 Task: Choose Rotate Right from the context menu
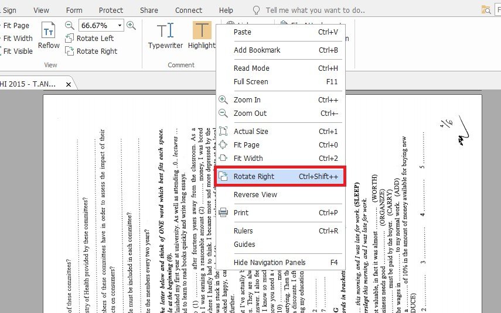[x=281, y=177]
